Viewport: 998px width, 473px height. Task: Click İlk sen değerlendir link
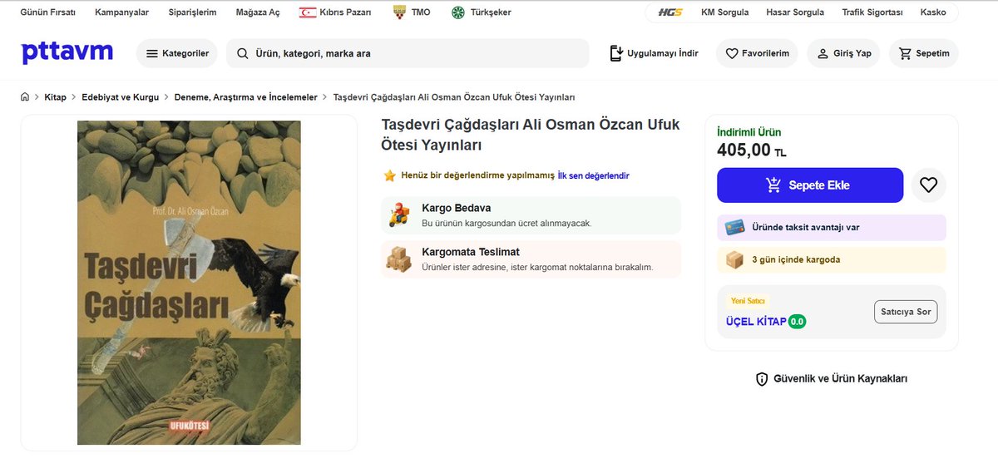(593, 176)
